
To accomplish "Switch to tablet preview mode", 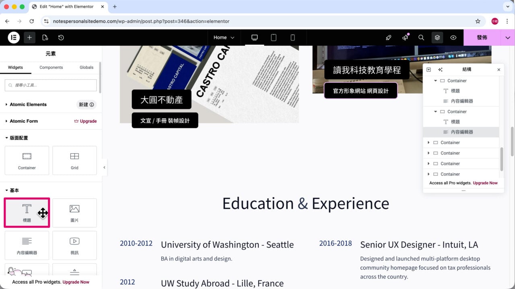I will click(x=274, y=37).
